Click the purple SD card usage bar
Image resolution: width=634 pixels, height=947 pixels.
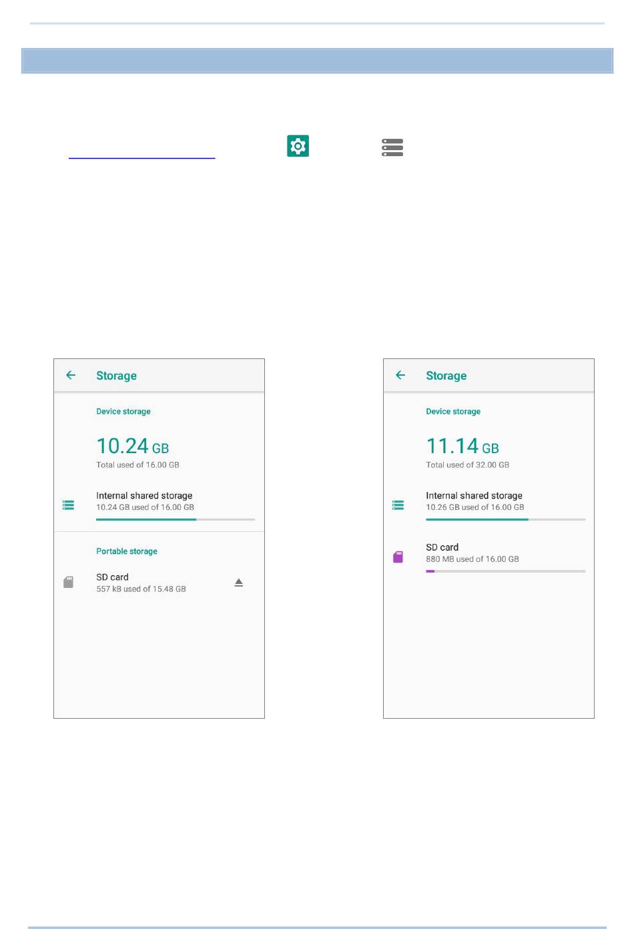(506, 571)
